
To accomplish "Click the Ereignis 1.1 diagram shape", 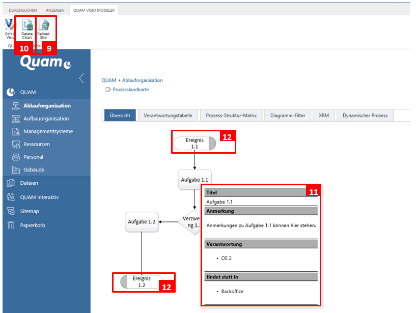I will pos(195,144).
